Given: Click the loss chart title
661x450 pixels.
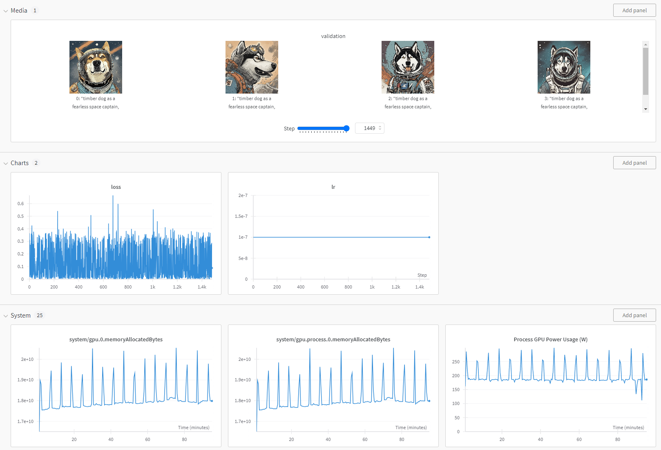Looking at the screenshot, I should tap(116, 187).
